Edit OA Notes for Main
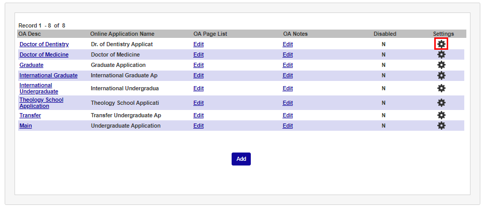 tap(288, 126)
